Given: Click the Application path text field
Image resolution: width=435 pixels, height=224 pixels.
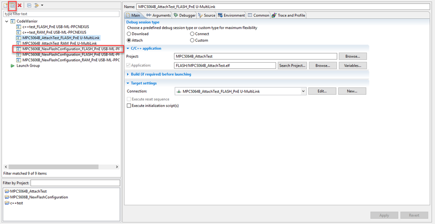Looking at the screenshot, I should (224, 66).
